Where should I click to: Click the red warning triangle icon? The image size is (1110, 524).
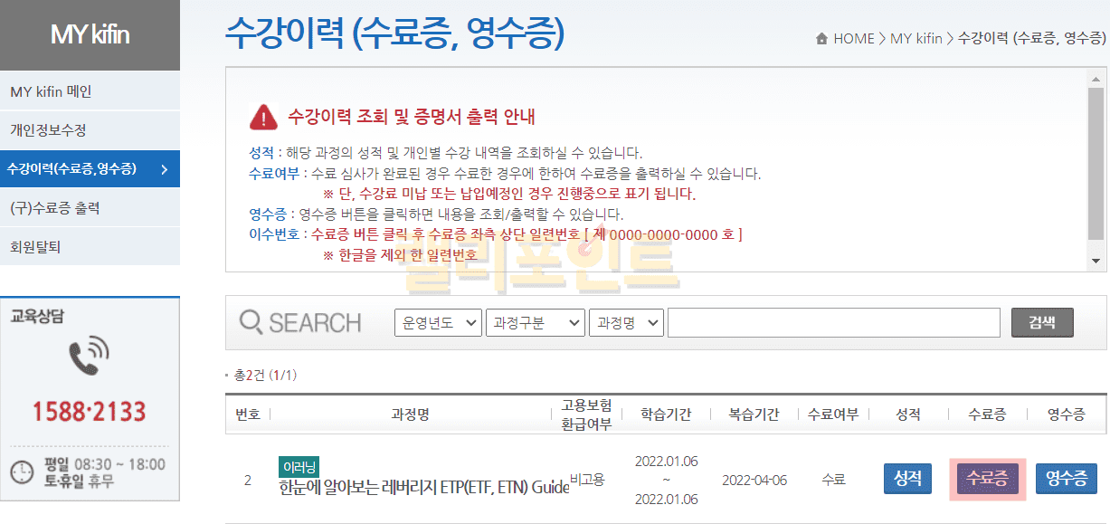tap(263, 117)
